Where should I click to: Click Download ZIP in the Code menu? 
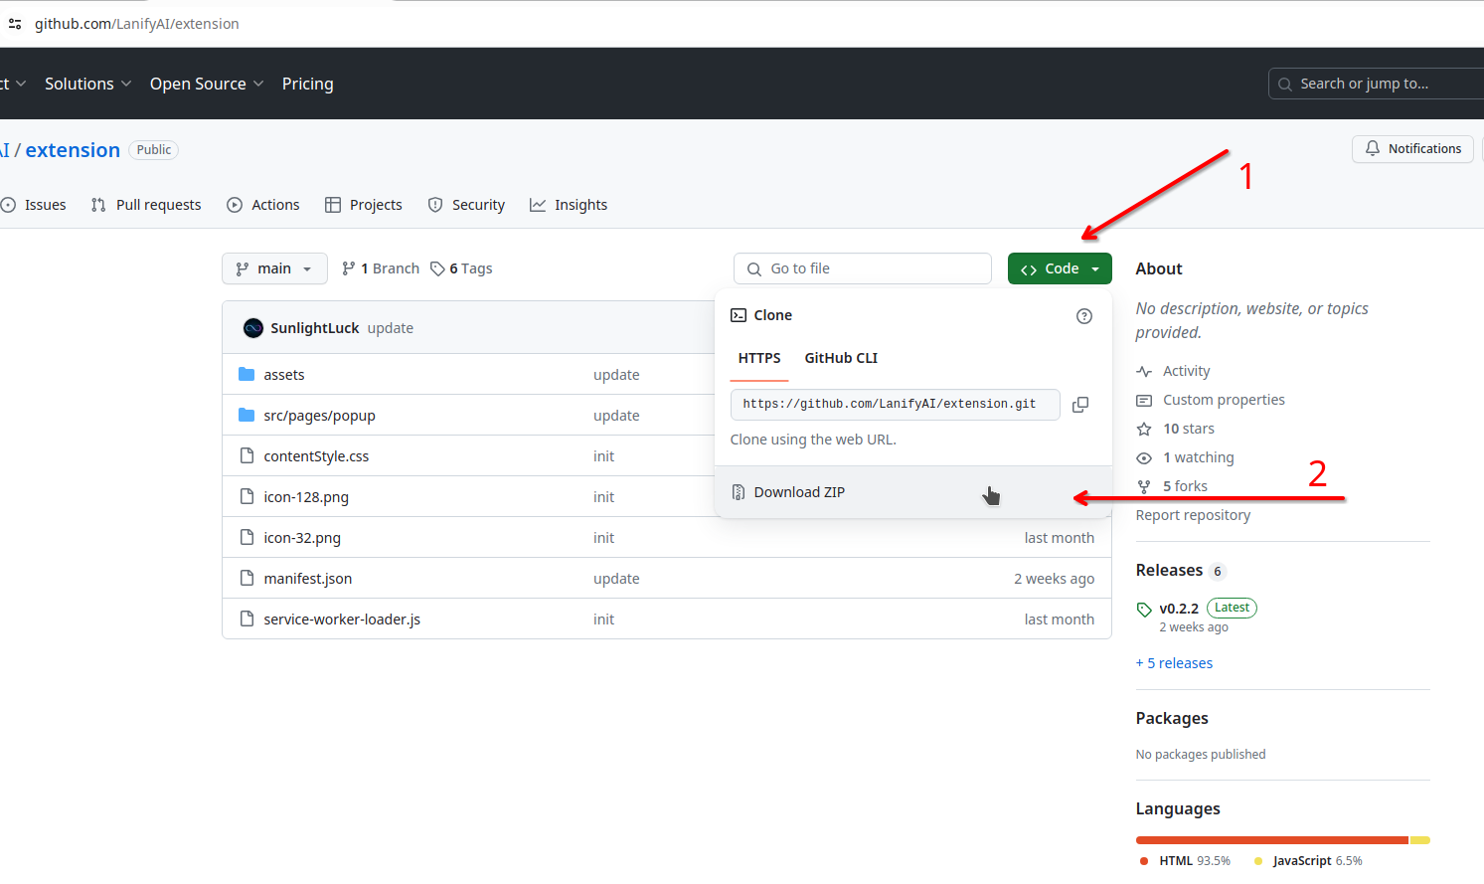tap(913, 492)
